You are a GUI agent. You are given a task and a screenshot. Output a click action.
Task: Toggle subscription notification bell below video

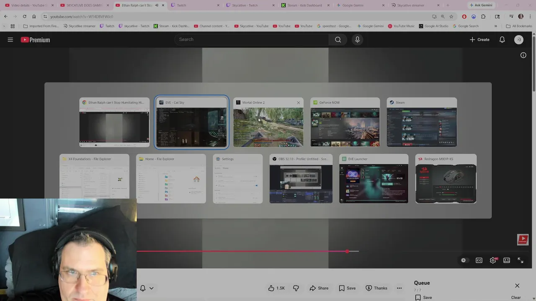pyautogui.click(x=143, y=288)
